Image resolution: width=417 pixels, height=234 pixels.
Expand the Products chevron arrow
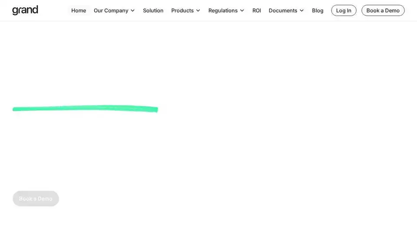(198, 10)
